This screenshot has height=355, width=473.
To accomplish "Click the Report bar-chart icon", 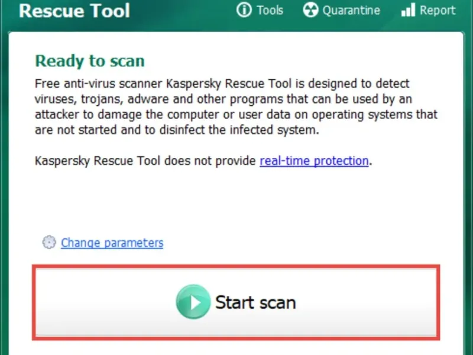I will coord(408,10).
